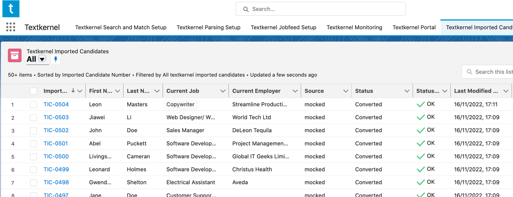Switch to Textkernel Monitoring tab
Image resolution: width=513 pixels, height=197 pixels.
[x=354, y=27]
